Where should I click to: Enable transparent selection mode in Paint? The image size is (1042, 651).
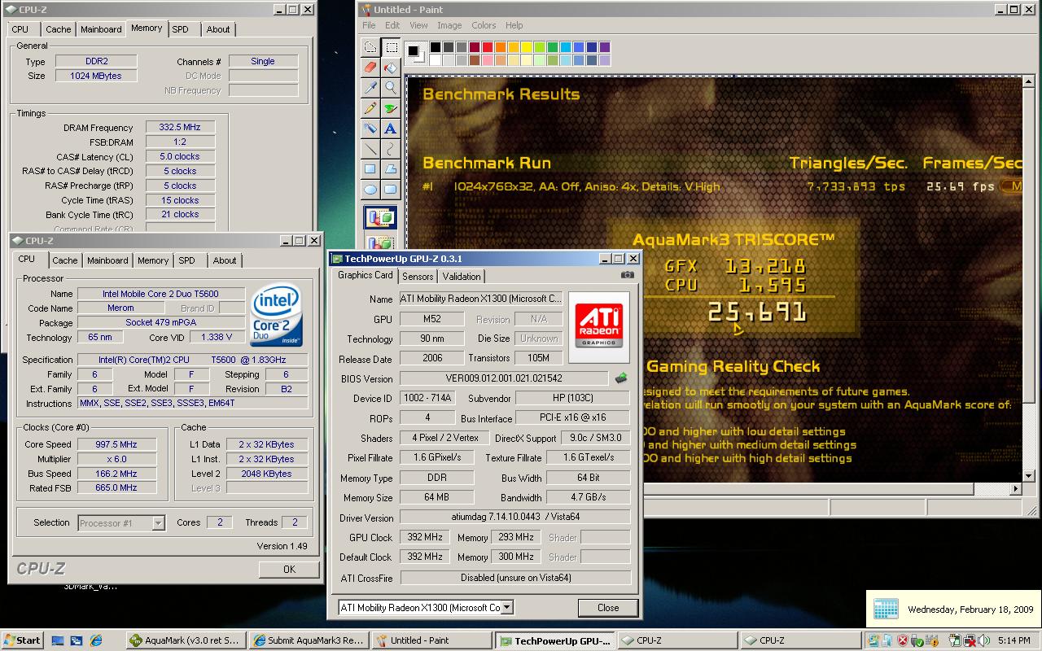(x=381, y=242)
